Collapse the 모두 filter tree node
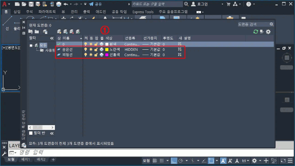Viewport: 295px width, 166px height. [31, 45]
